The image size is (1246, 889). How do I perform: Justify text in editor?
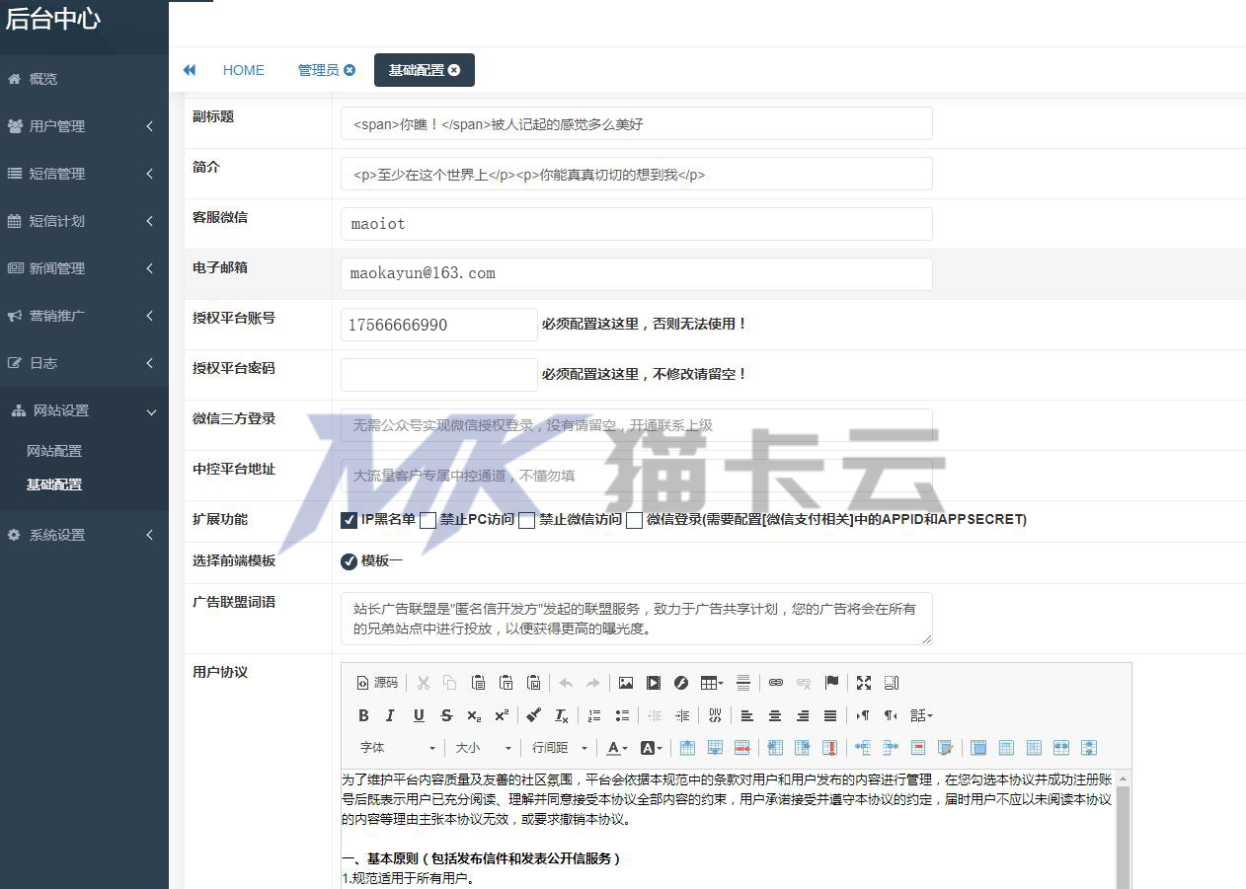830,715
